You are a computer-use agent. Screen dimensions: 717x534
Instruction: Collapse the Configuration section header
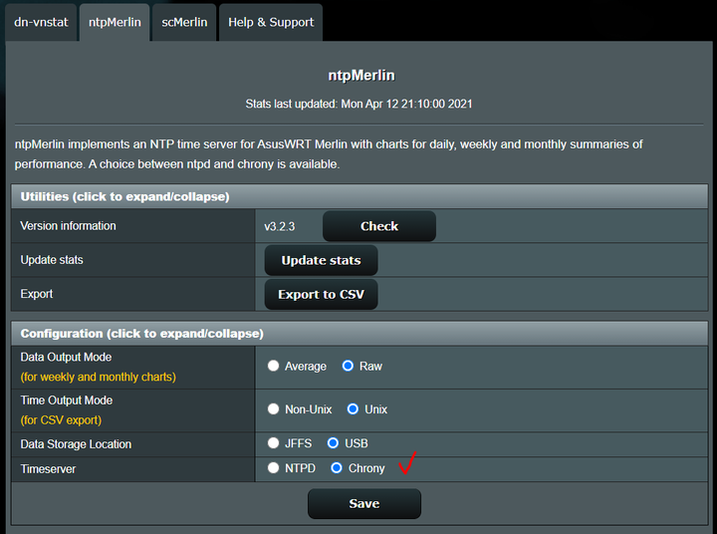coord(359,334)
